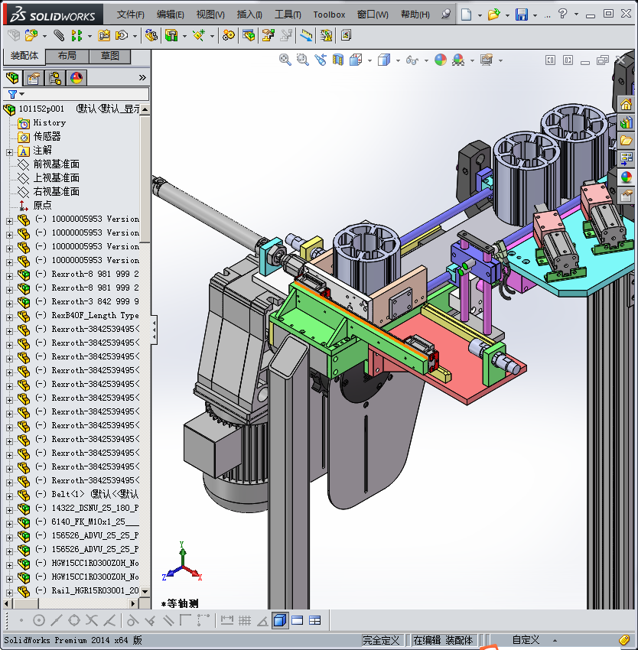Viewport: 638px width, 650px height.
Task: Click the ConfigurationManager tab icon
Action: [55, 78]
